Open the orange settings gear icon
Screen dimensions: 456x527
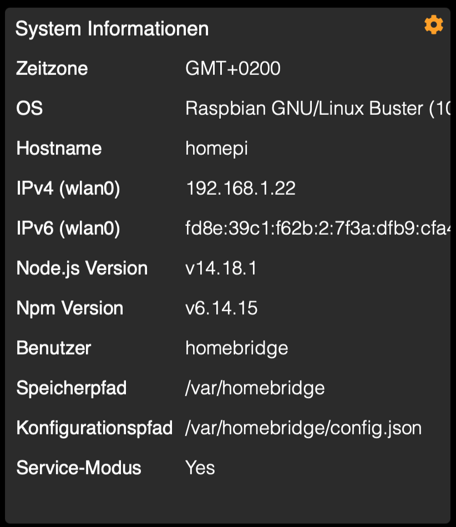click(x=433, y=25)
